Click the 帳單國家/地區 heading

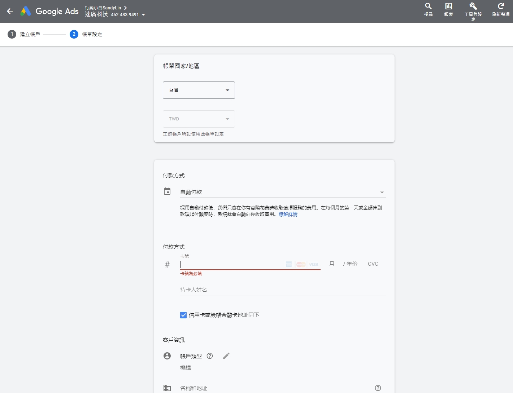[x=181, y=66]
